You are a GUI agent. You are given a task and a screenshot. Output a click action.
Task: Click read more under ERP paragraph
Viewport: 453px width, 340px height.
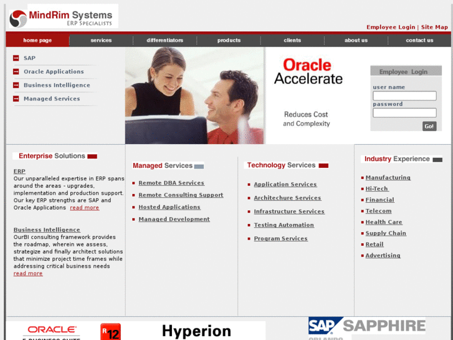pyautogui.click(x=84, y=208)
